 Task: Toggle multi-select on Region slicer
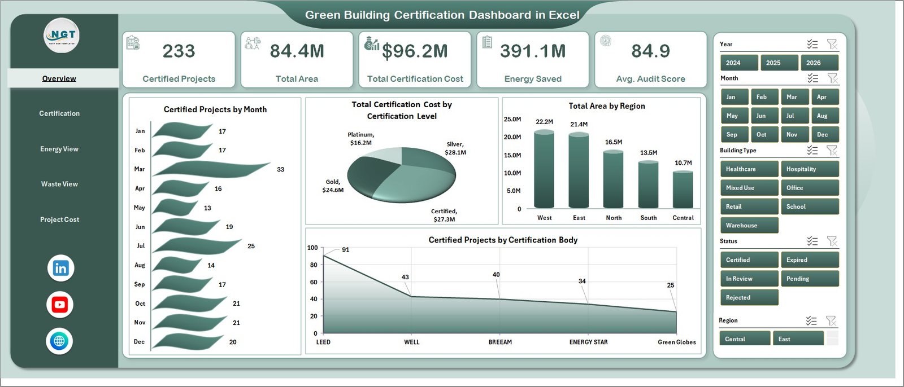click(811, 320)
